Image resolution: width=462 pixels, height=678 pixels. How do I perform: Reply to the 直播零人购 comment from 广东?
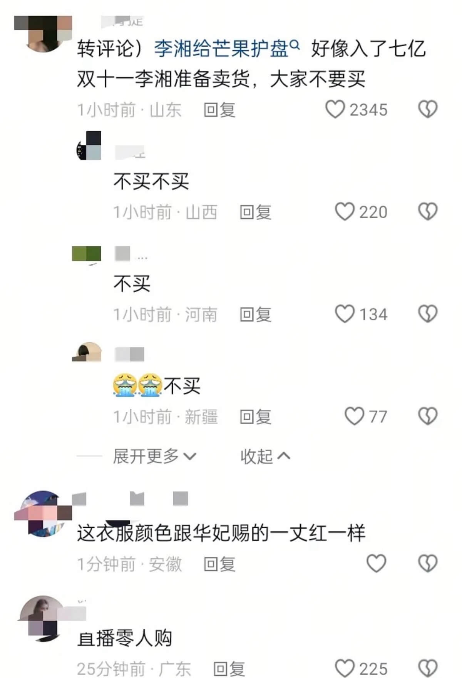tap(229, 669)
